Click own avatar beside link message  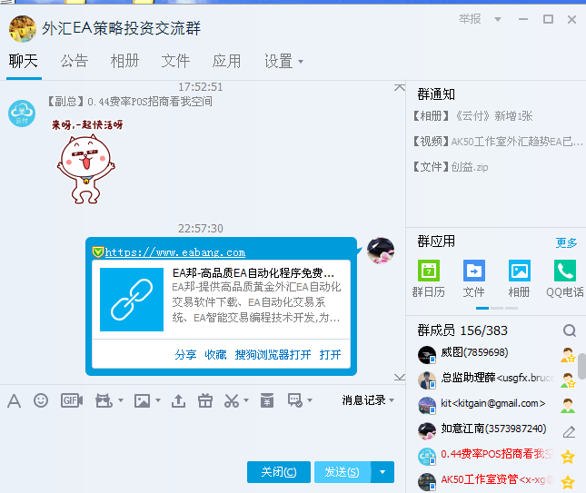click(x=381, y=251)
